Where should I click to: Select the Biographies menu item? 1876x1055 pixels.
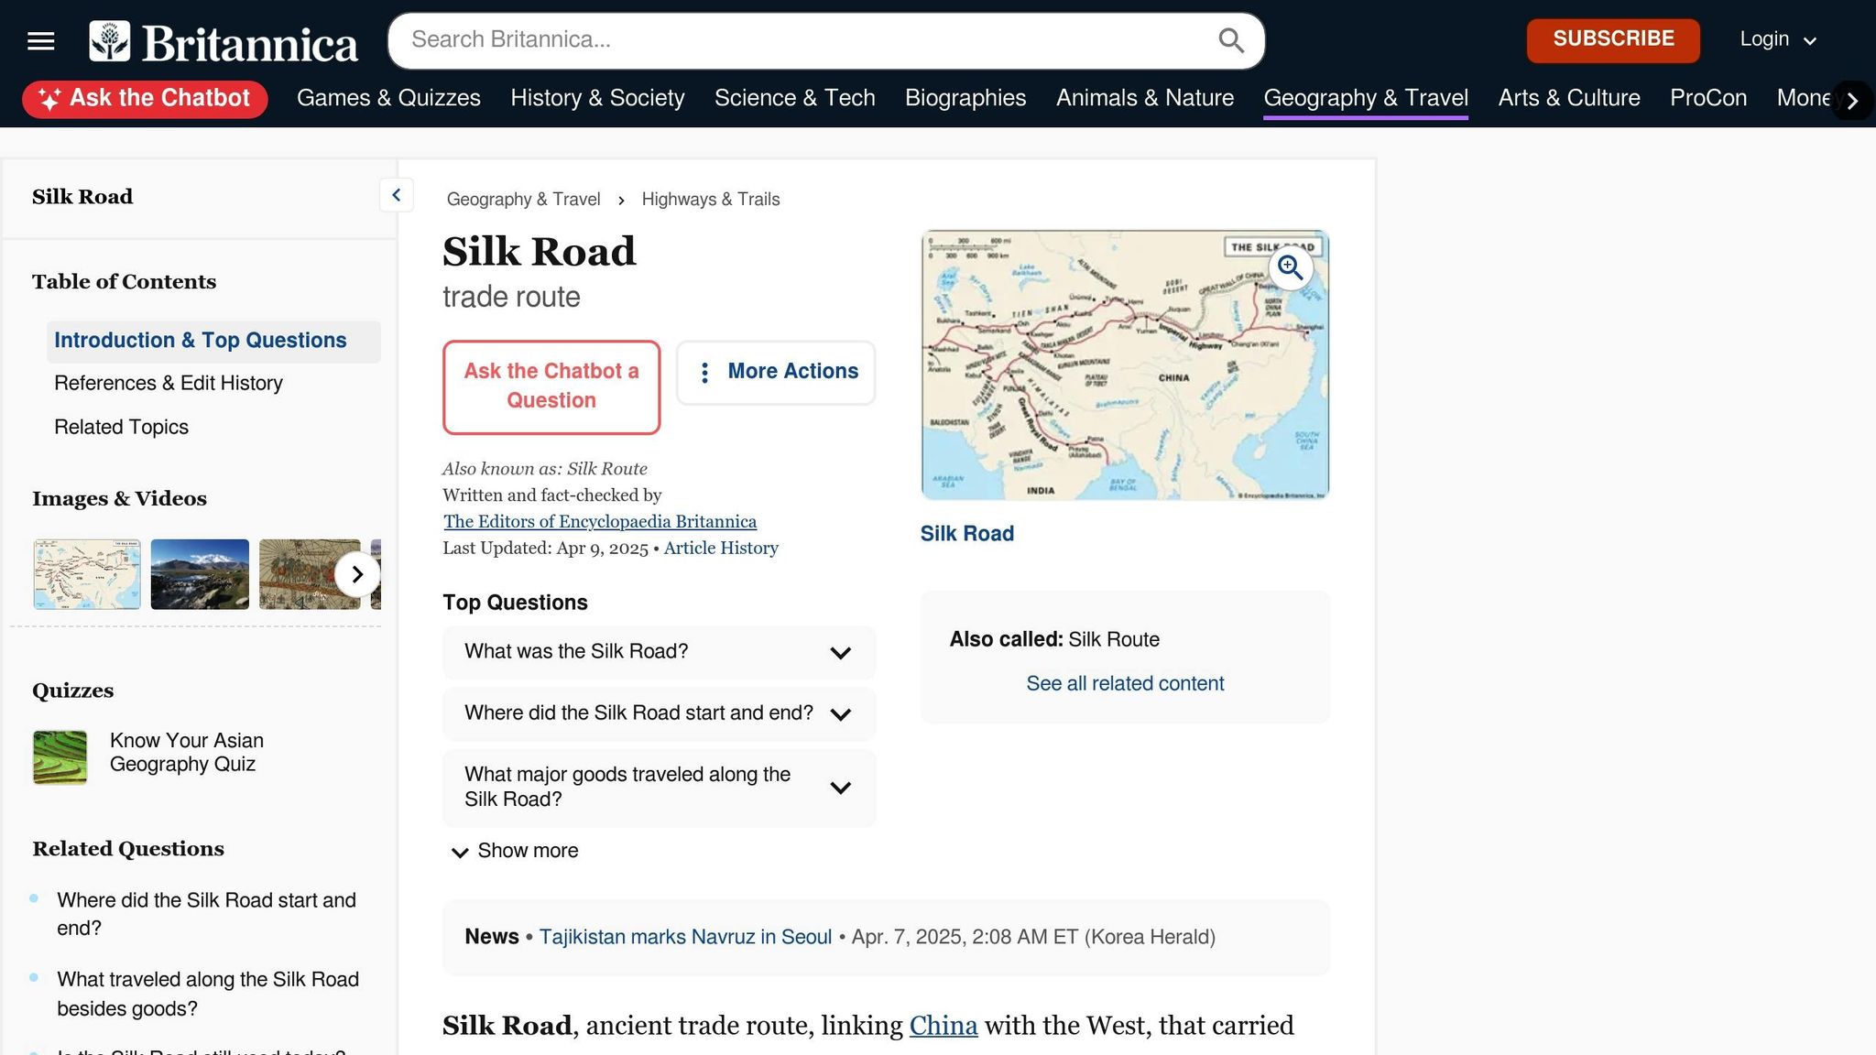(x=965, y=98)
